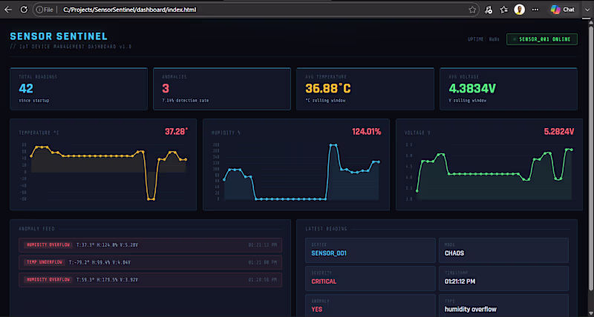
Task: Select the HUMIDITY OVERFLOW entry at 01:21:12 PM
Action: (150, 245)
